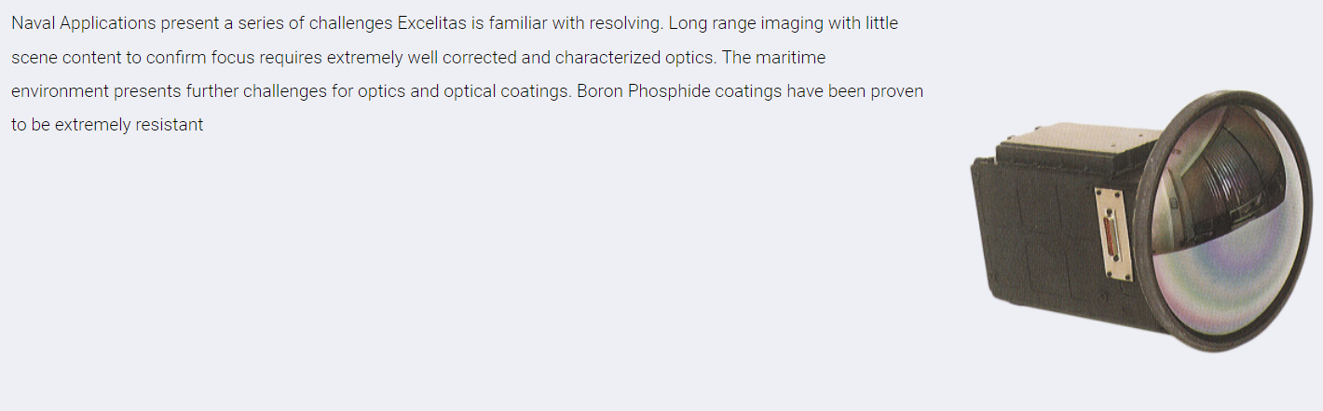
Task: Click the words "familiar with resolving"
Action: coord(574,23)
